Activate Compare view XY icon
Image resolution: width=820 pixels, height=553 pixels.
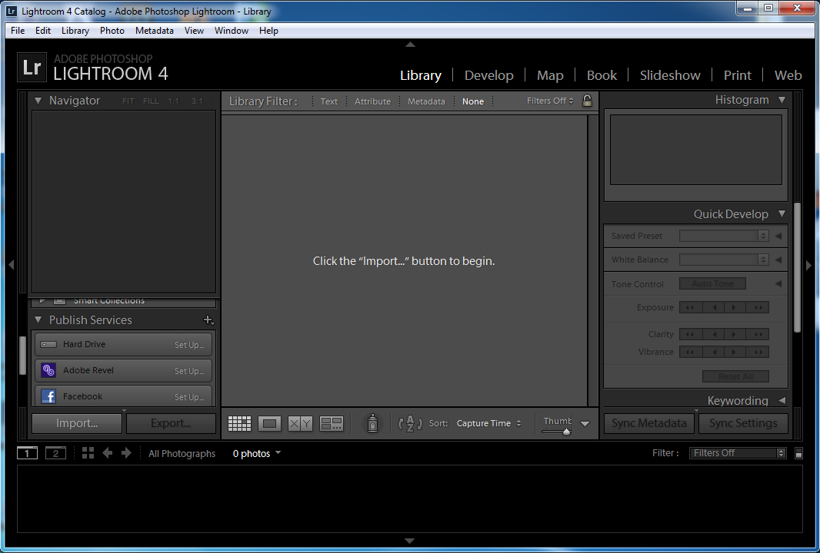pyautogui.click(x=300, y=423)
